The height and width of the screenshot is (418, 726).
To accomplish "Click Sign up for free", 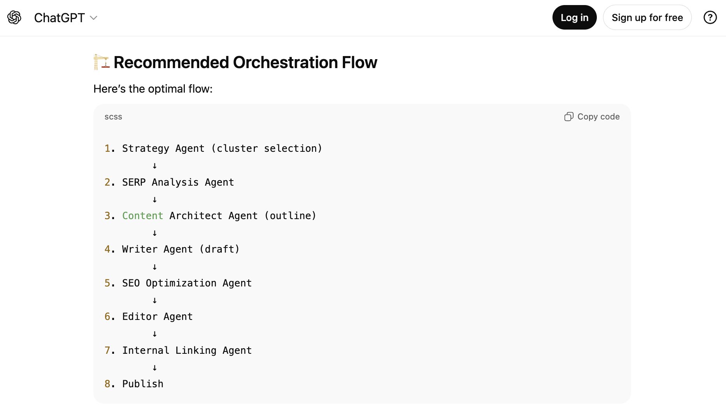I will pos(647,17).
